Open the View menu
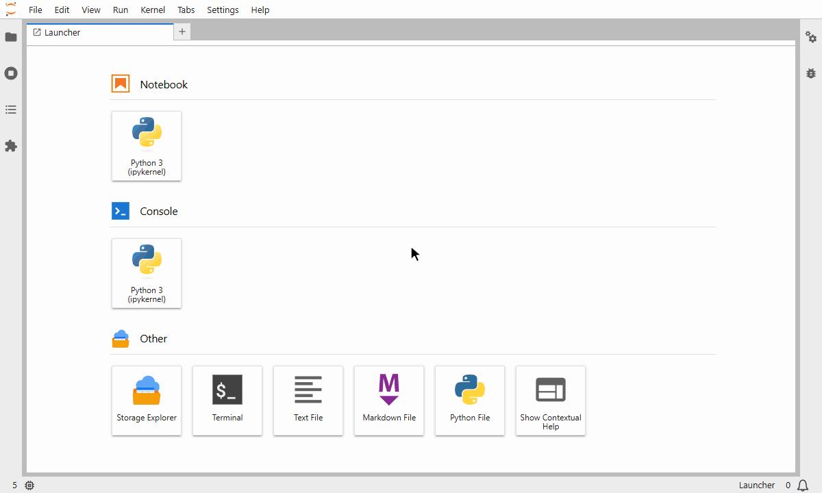The width and height of the screenshot is (822, 493). click(x=91, y=10)
